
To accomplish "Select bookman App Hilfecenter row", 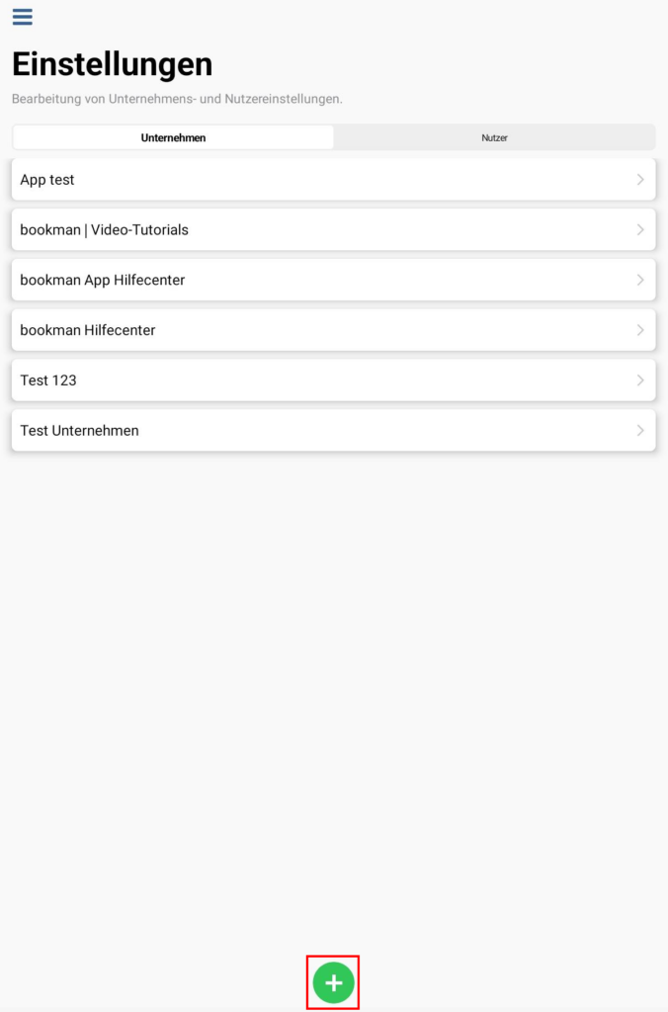I will coord(334,280).
